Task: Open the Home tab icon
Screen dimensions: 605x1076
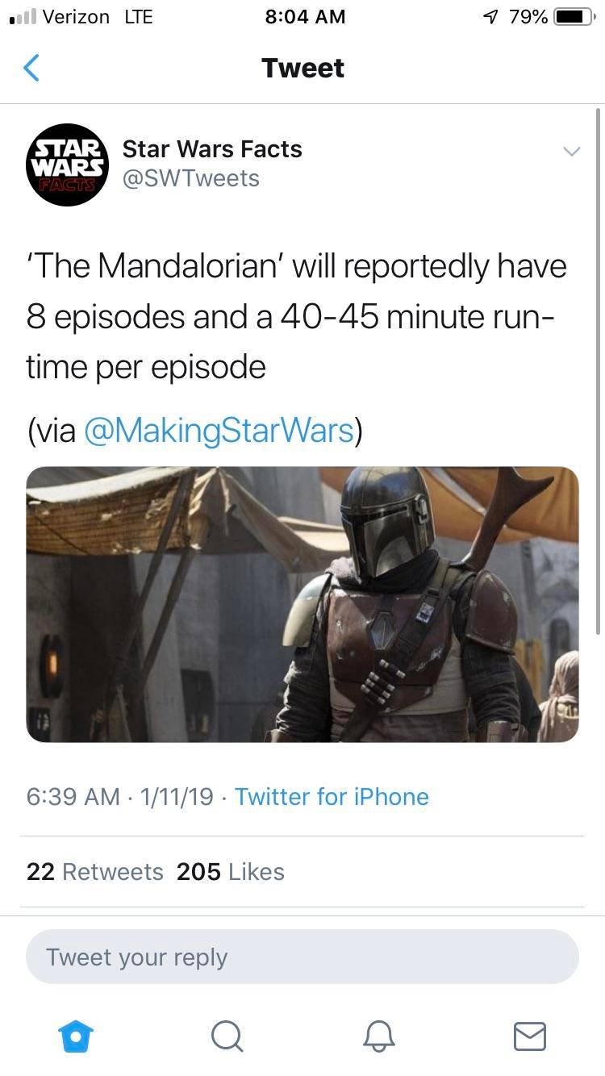Action: click(75, 1038)
